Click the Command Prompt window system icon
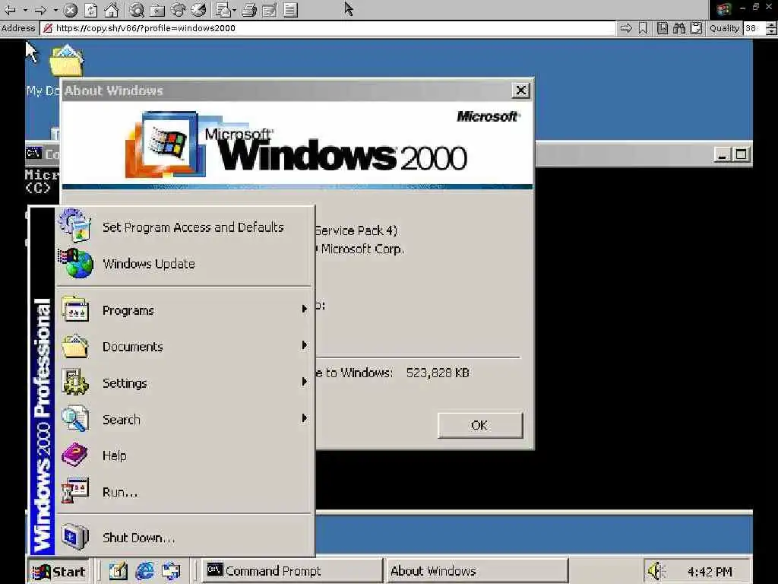This screenshot has width=778, height=584. 33,153
